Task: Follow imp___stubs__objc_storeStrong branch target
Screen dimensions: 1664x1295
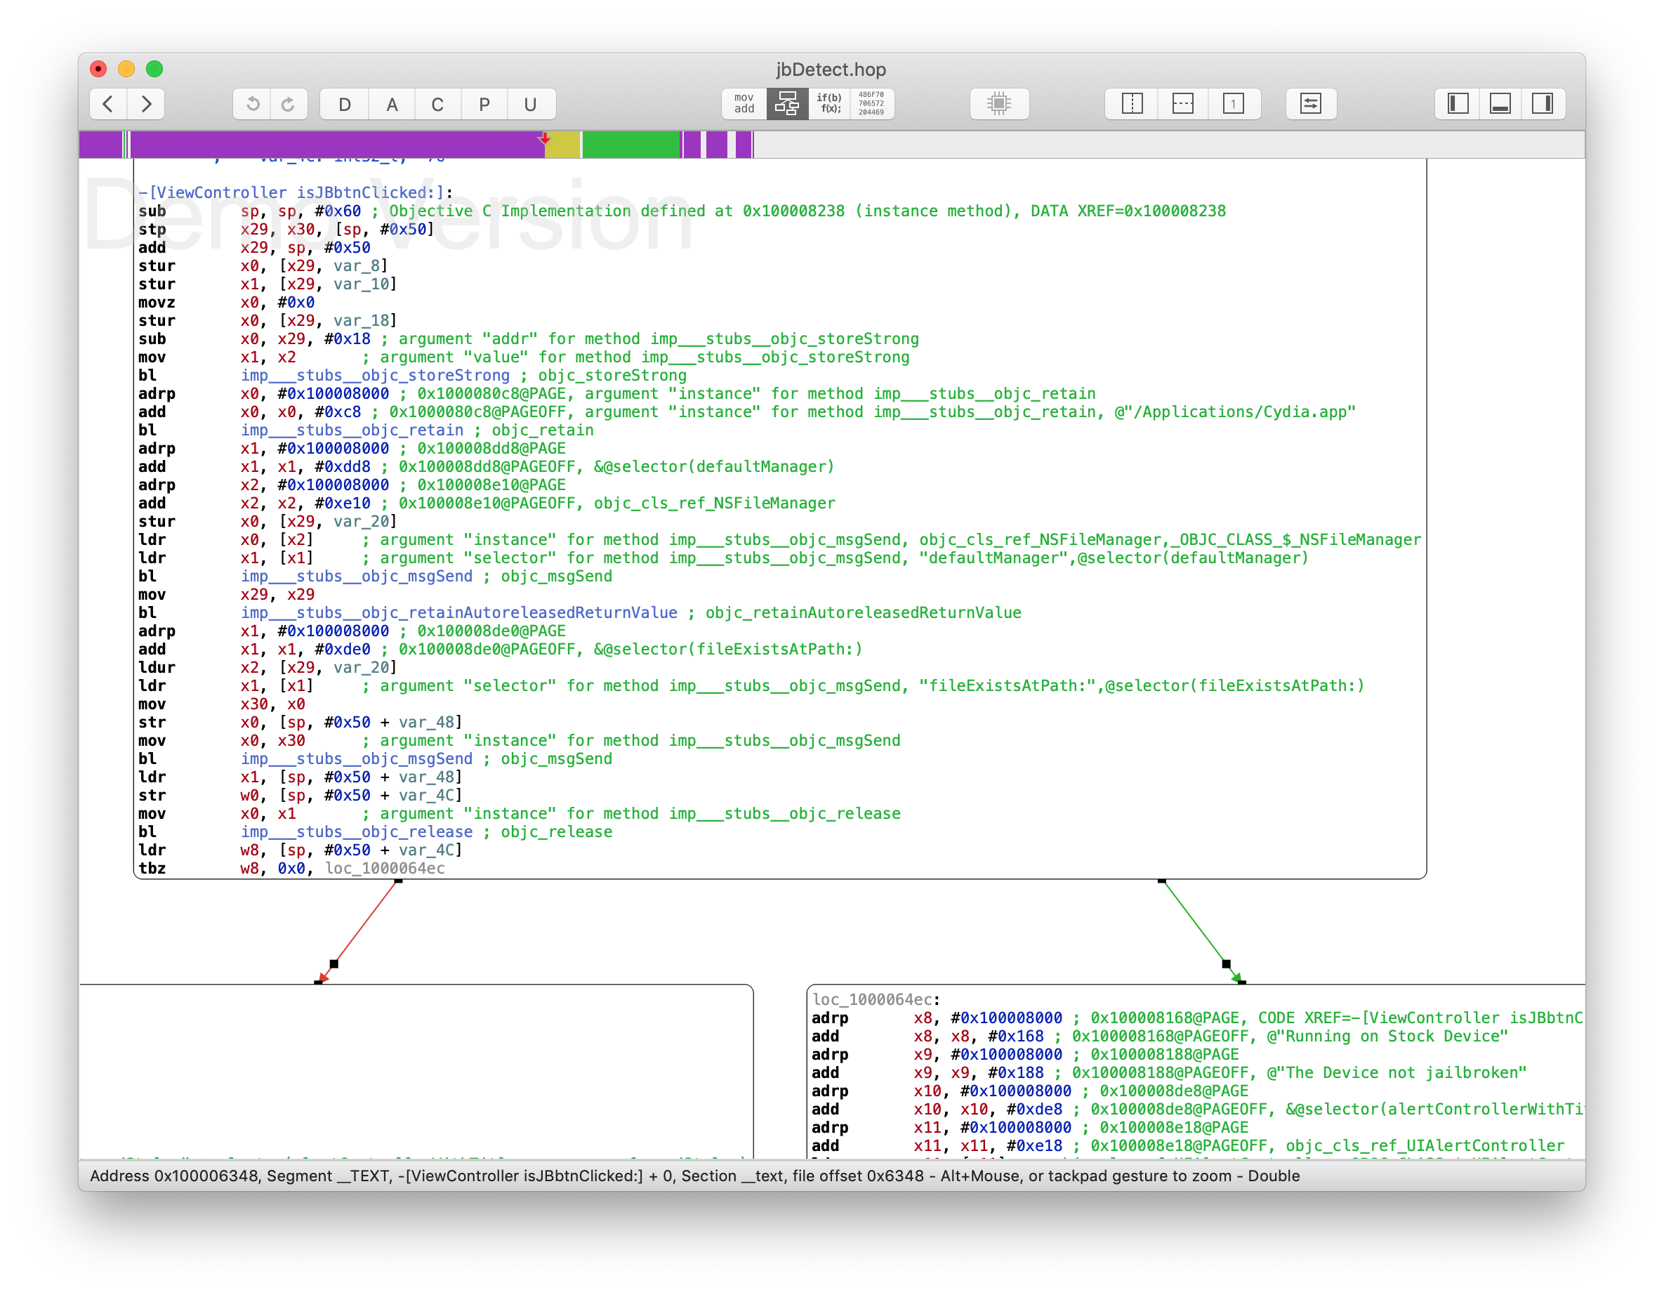Action: click(x=376, y=375)
